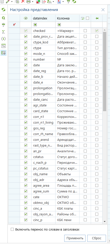The width and height of the screenshot is (110, 244).
Task: Open the filter funnel in left sidebar
Action: pos(3,25)
